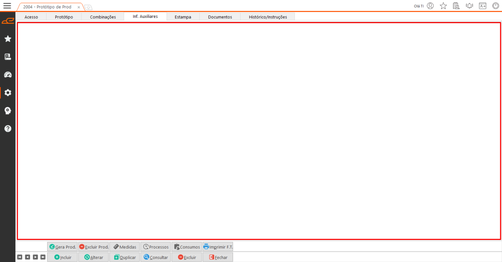
Task: Switch to the Protótipo tab
Action: tap(64, 17)
